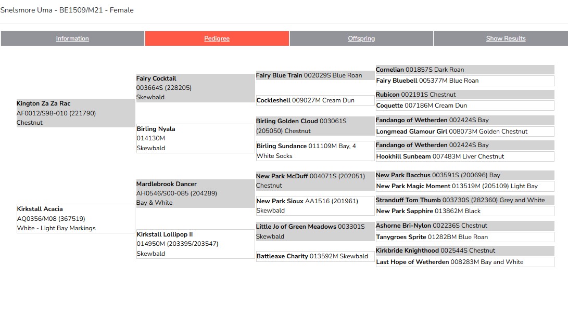
Task: Select Birling Sundance entry
Action: 281,146
